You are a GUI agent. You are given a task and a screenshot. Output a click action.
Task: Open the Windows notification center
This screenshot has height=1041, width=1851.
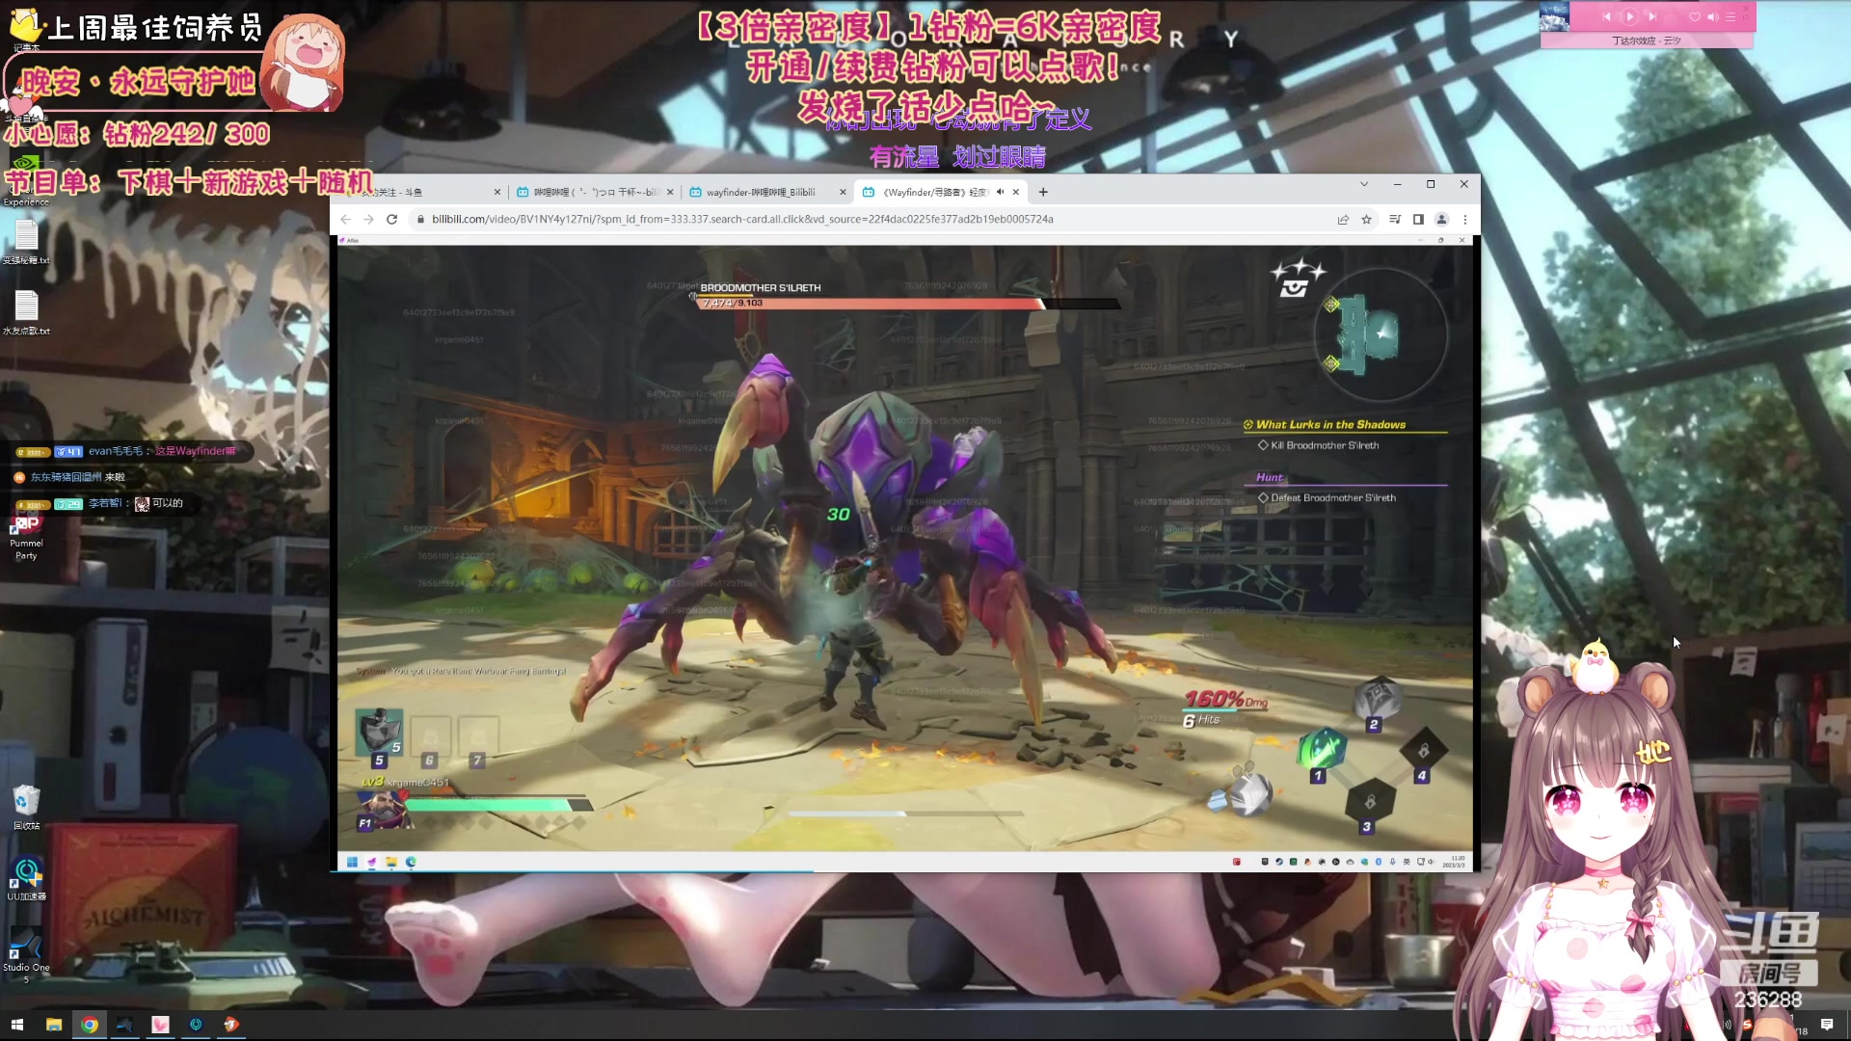[1827, 1025]
